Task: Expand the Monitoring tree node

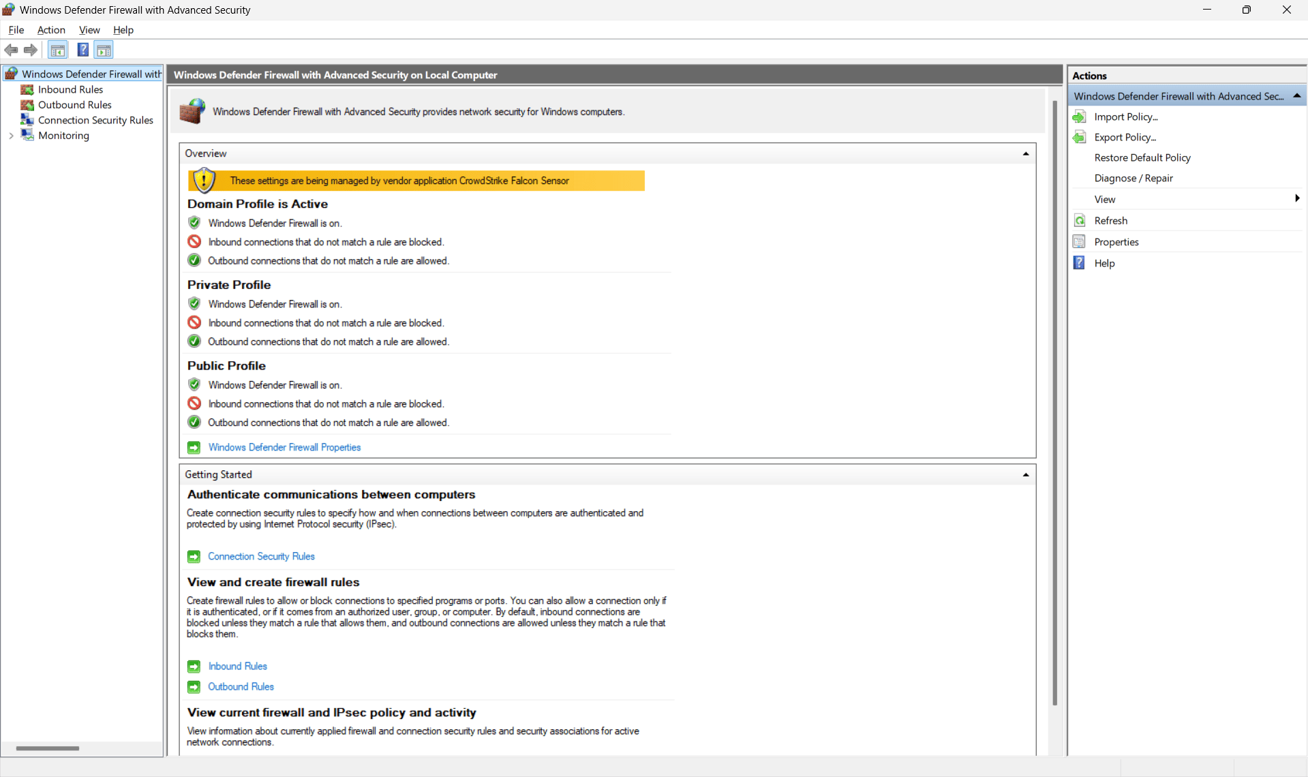Action: tap(11, 136)
